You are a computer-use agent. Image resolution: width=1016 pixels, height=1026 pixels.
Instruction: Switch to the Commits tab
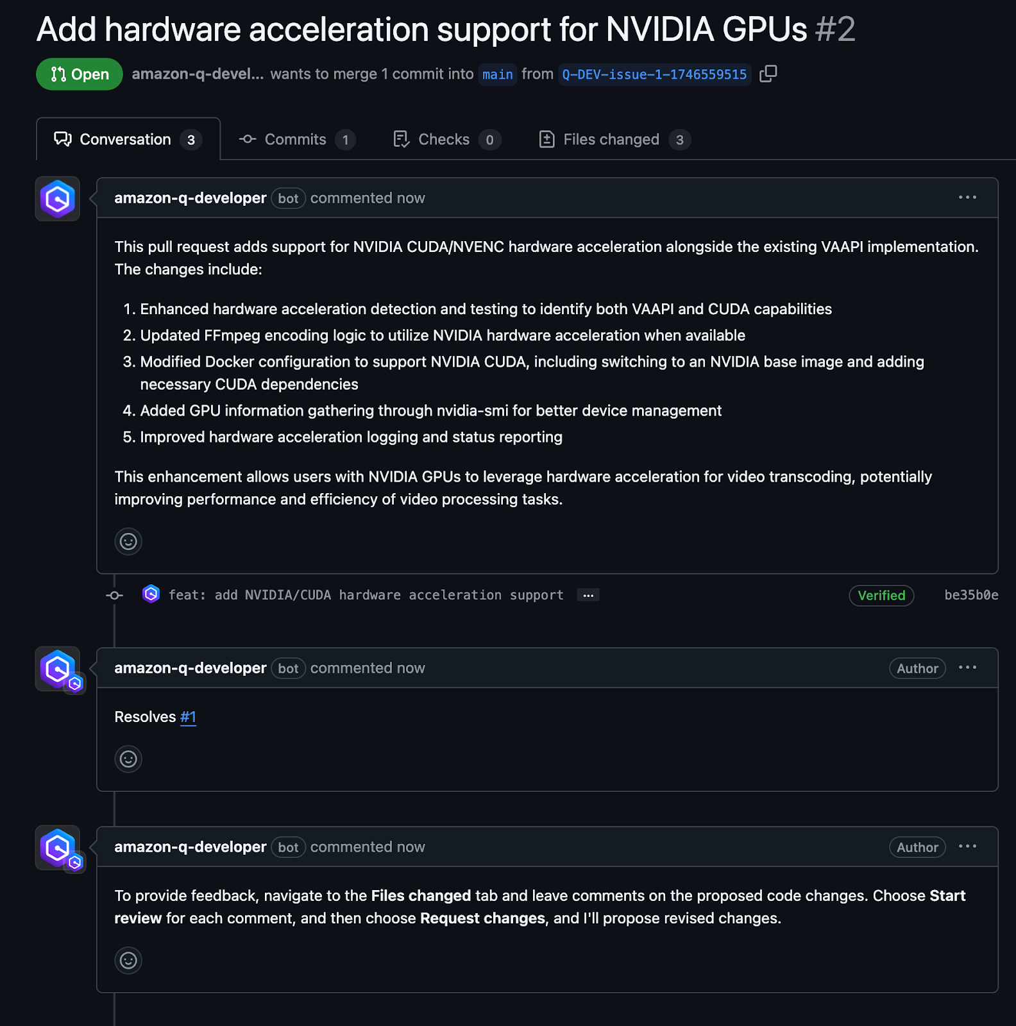click(x=297, y=139)
